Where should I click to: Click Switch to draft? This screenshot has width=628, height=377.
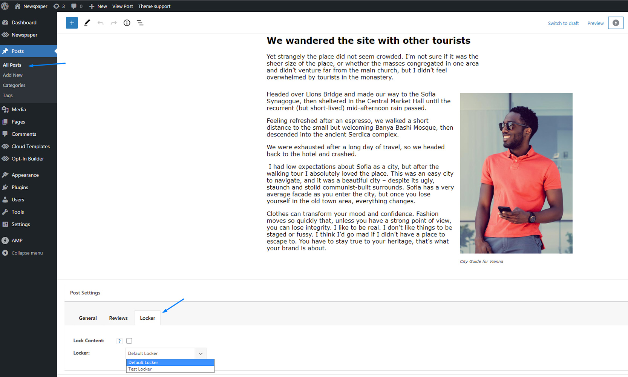(x=563, y=23)
